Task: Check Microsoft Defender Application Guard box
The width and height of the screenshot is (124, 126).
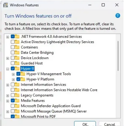Action: point(13,106)
